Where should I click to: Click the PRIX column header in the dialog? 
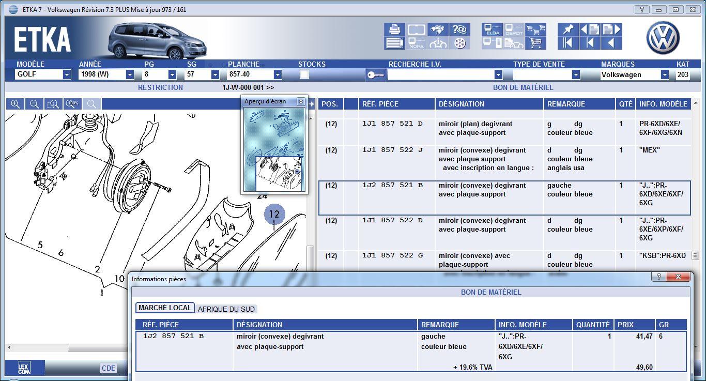point(635,325)
